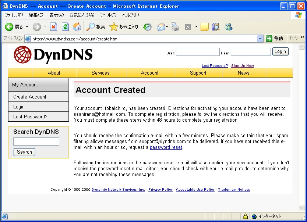Follow the password reset link

point(166,147)
